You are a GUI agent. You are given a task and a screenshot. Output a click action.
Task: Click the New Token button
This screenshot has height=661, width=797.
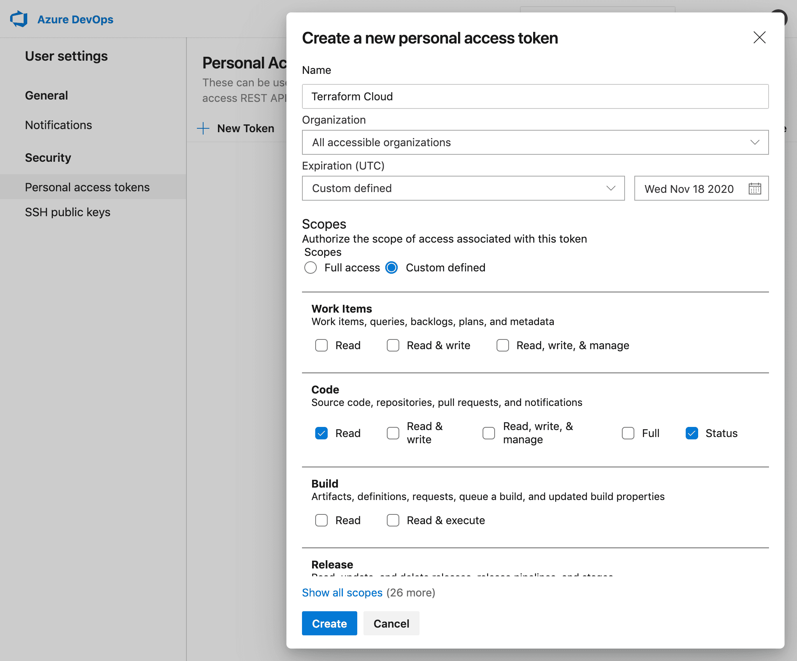click(235, 128)
